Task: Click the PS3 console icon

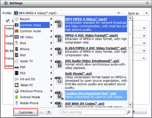Action: [16, 73]
